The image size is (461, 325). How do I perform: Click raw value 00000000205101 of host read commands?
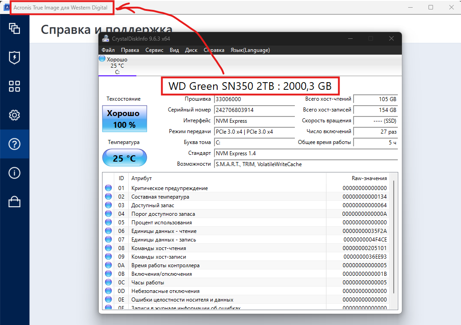coord(364,248)
